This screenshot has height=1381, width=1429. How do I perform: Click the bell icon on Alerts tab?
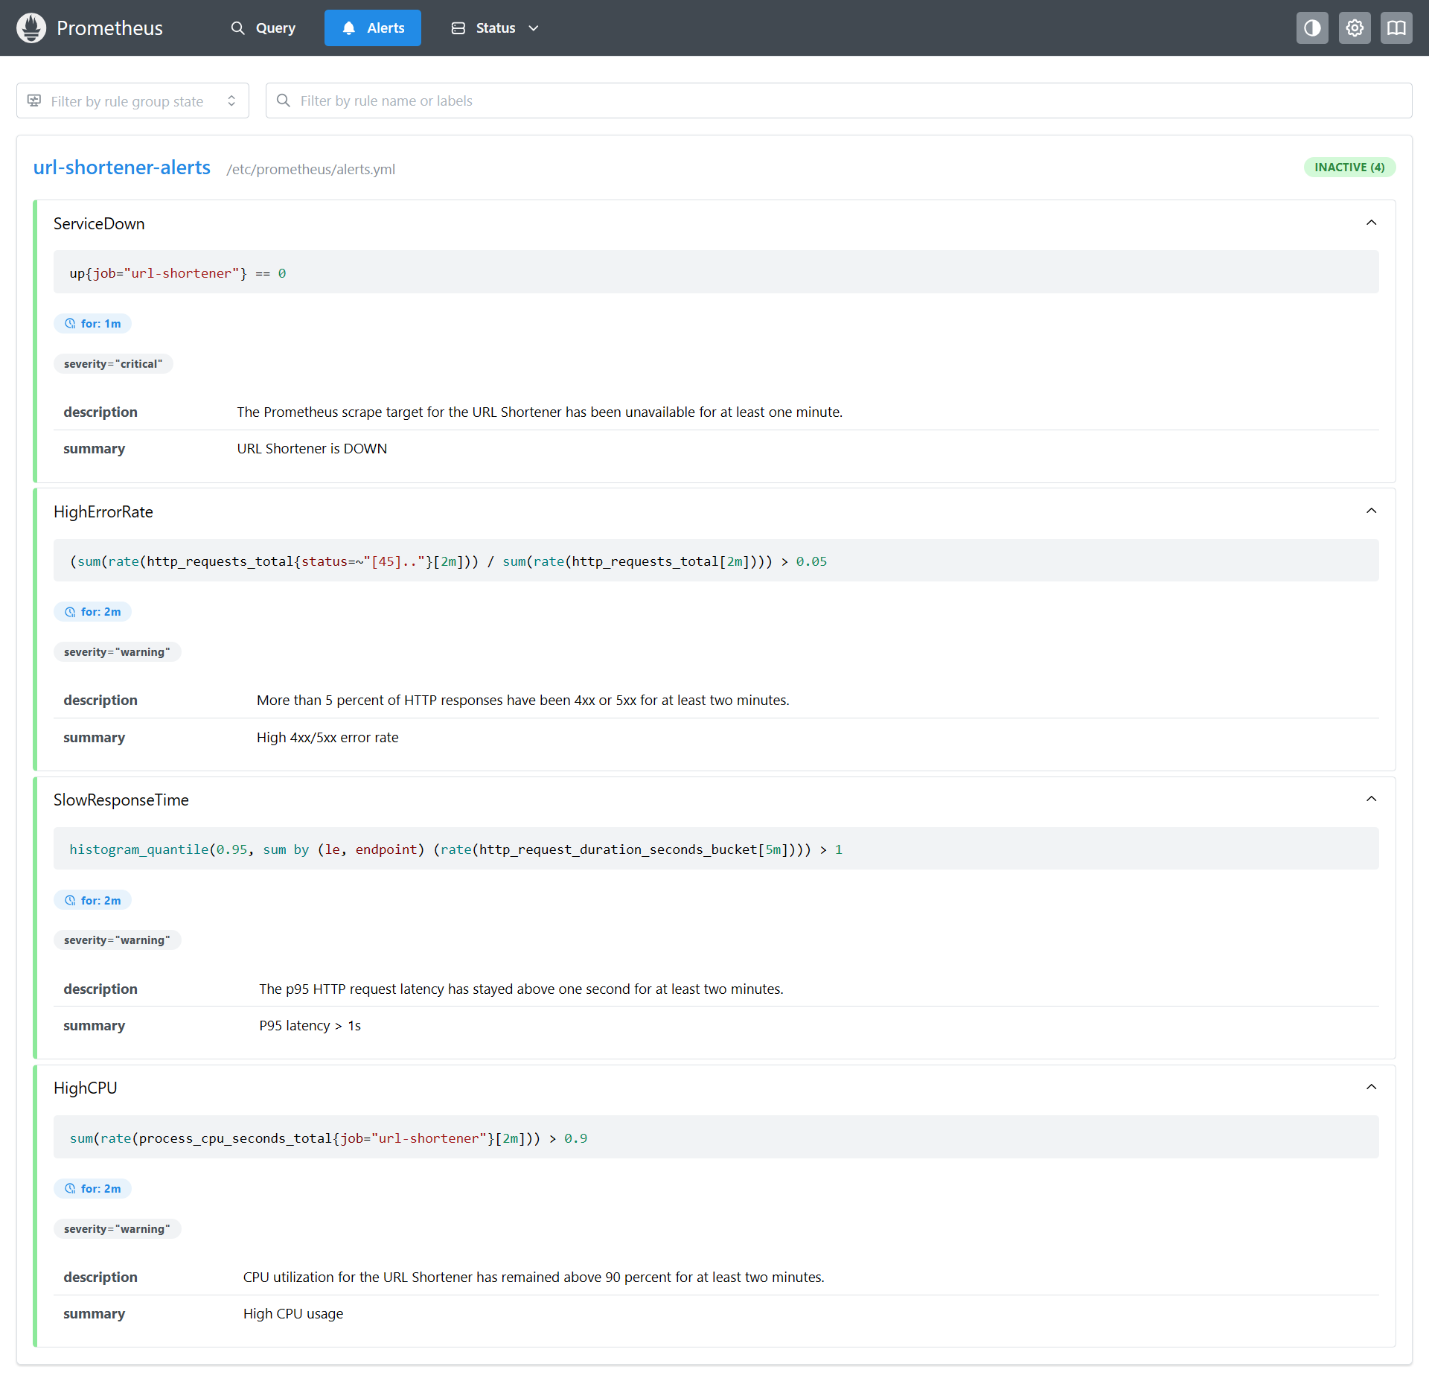coord(348,28)
